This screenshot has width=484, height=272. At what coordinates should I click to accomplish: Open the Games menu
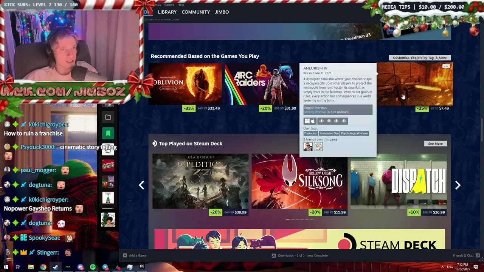coord(169,5)
